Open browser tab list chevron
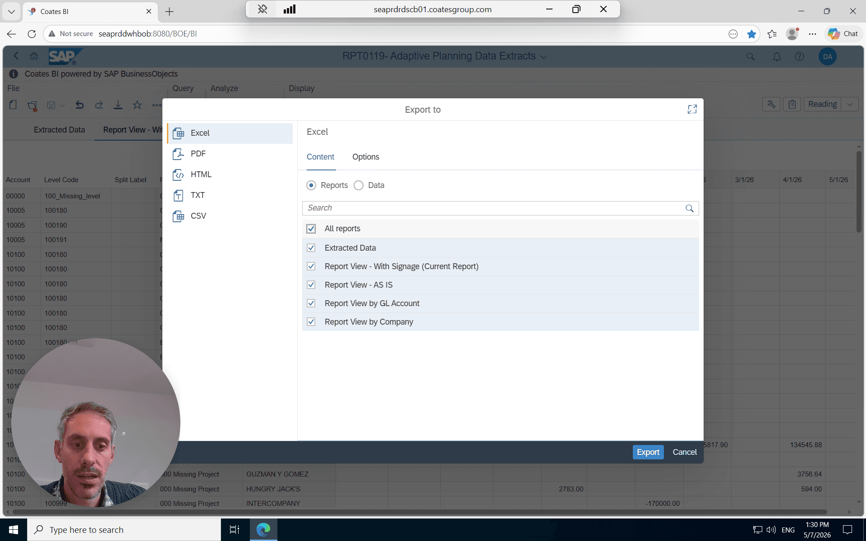Viewport: 866px width, 541px height. coord(11,11)
